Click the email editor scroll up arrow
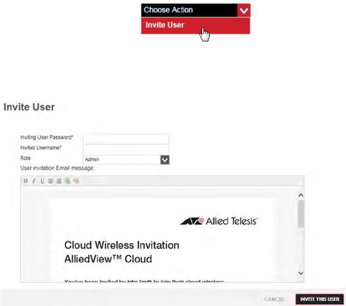 pyautogui.click(x=300, y=195)
